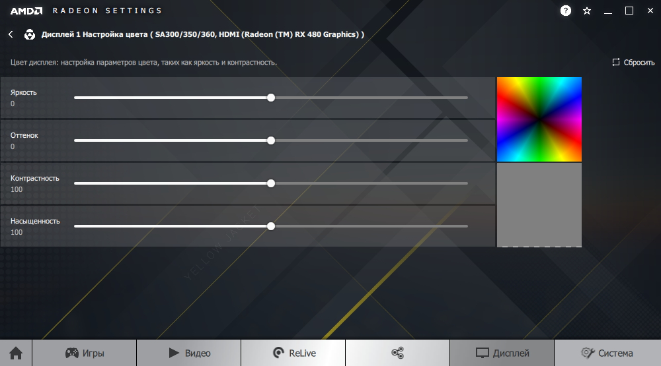Image resolution: width=661 pixels, height=366 pixels.
Task: Open help via the question mark icon
Action: point(566,11)
